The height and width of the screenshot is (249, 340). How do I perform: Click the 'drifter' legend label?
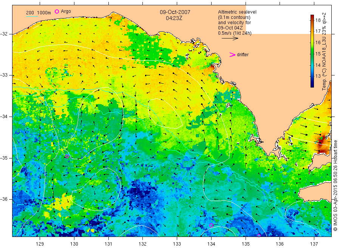[243, 55]
